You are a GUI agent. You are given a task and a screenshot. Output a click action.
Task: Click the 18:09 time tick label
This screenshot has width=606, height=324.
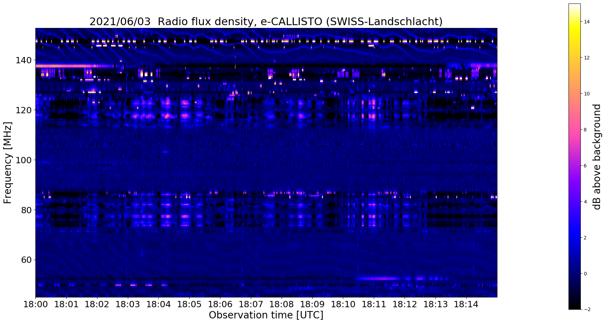pos(312,304)
